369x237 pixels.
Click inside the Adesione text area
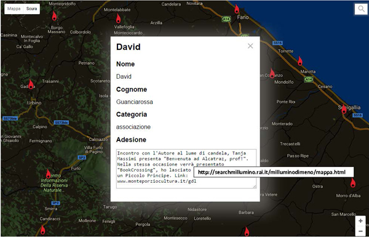click(186, 169)
